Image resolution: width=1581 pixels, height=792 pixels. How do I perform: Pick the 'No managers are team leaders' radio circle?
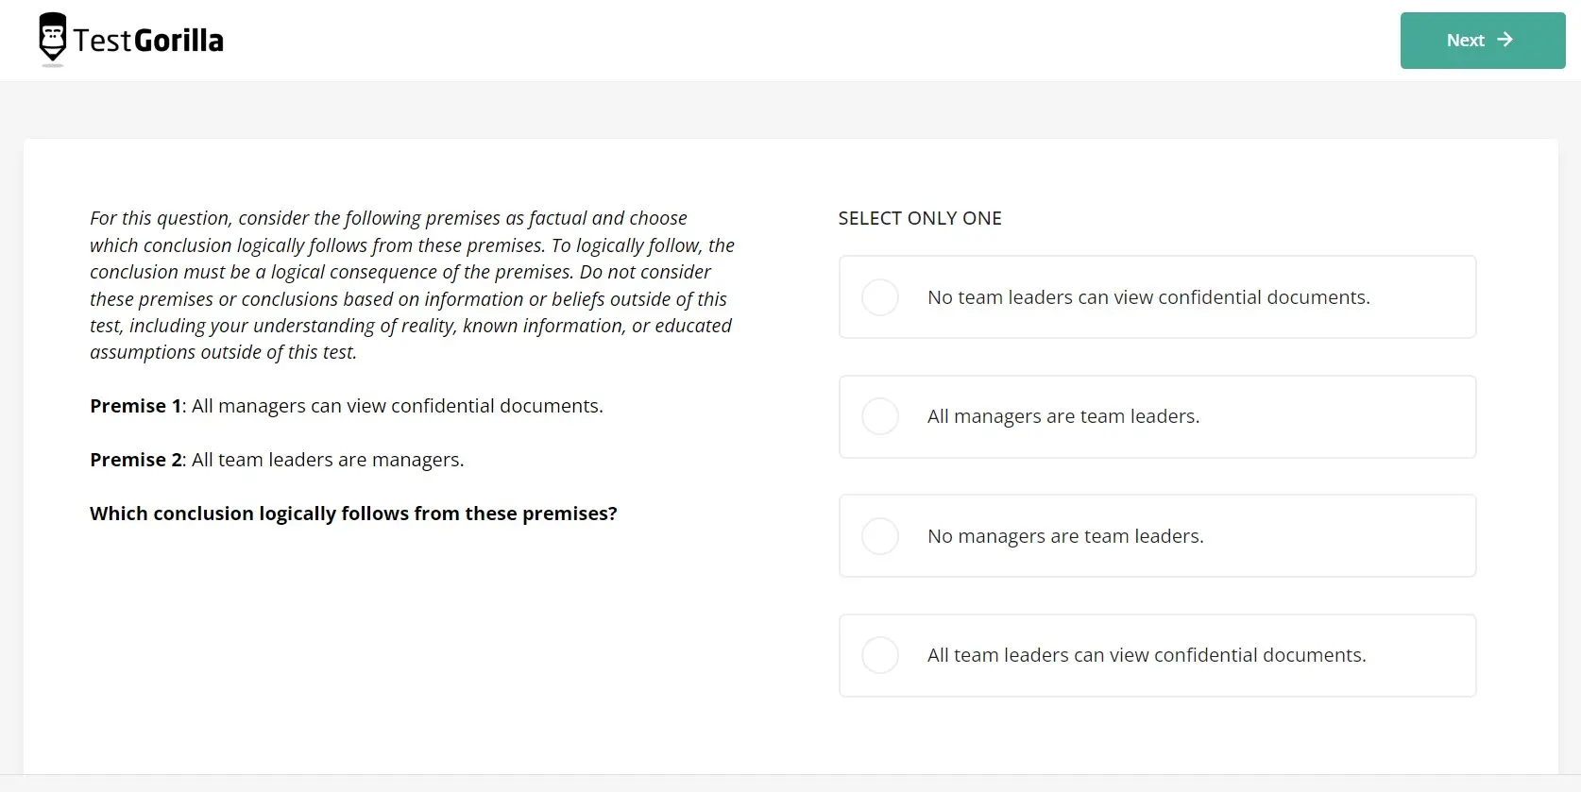click(880, 536)
